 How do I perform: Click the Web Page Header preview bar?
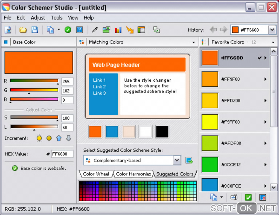click(137, 65)
